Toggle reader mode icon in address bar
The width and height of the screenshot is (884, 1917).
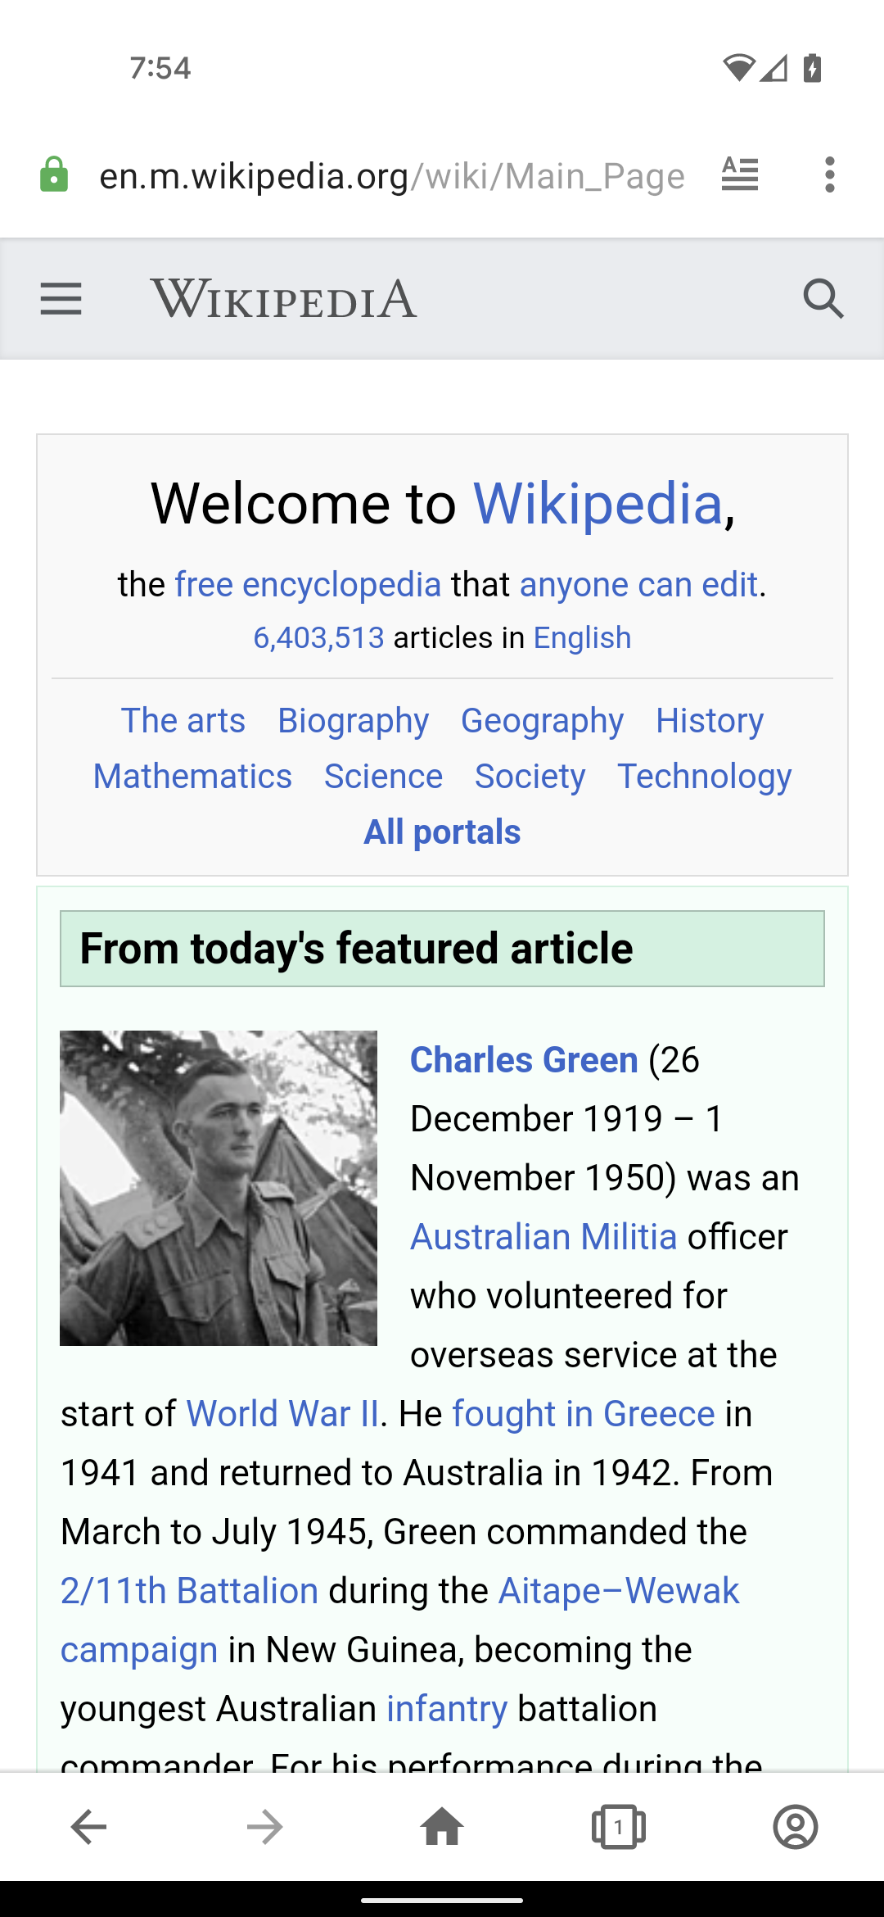point(740,175)
